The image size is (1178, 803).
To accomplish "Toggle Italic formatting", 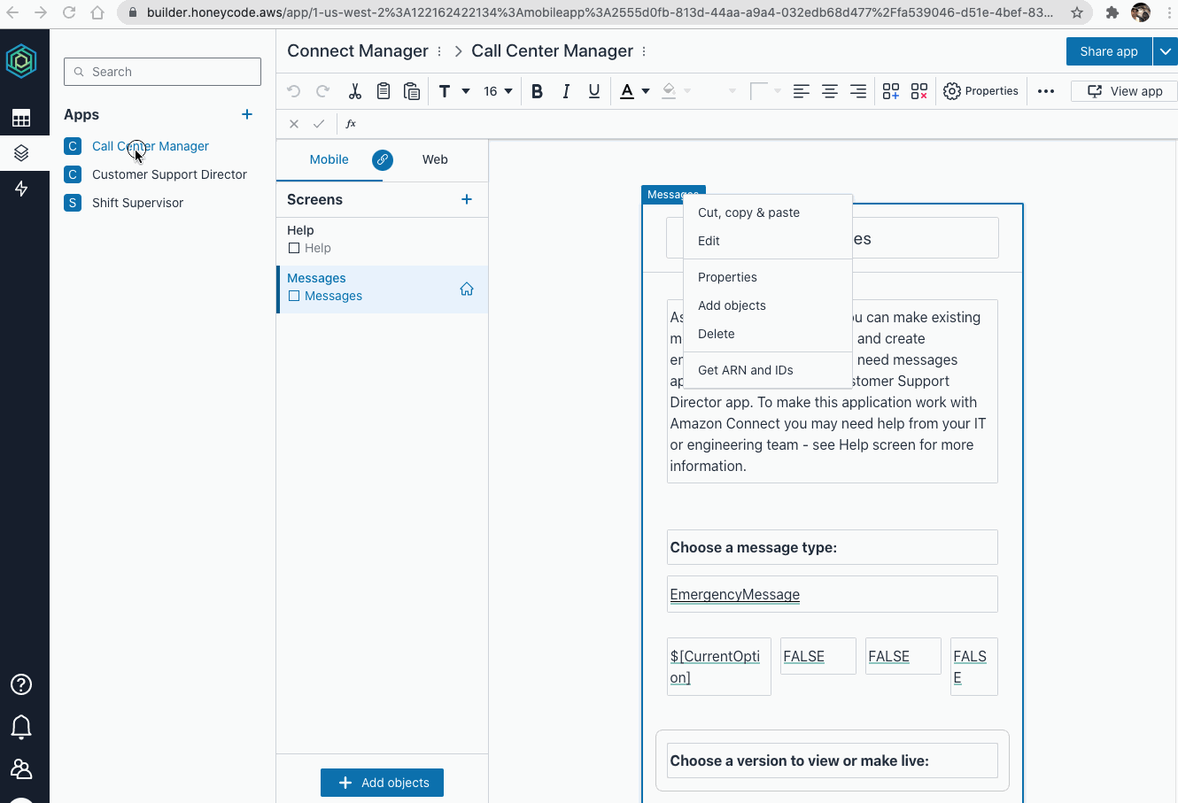I will pos(566,91).
